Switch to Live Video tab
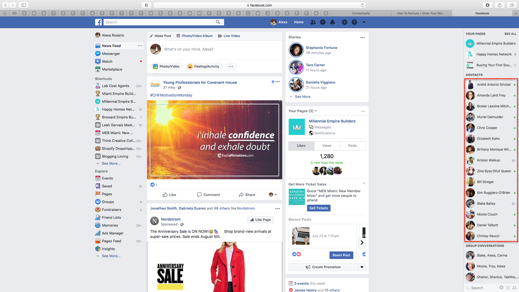This screenshot has height=292, width=519. tap(229, 36)
